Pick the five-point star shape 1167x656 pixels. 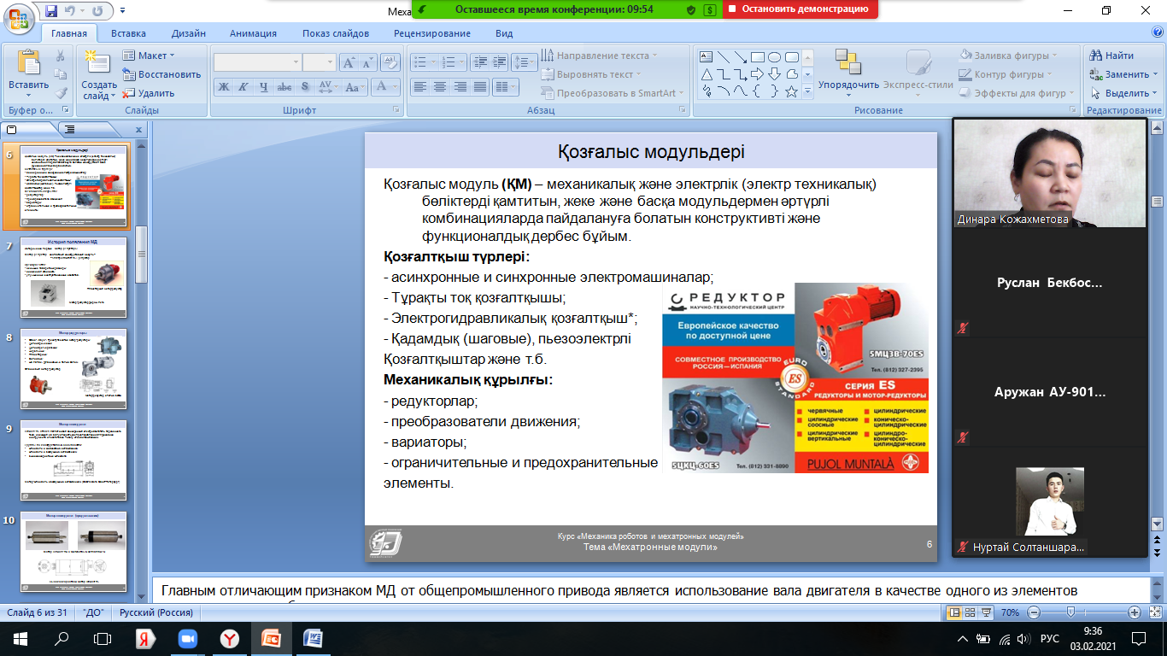(791, 91)
